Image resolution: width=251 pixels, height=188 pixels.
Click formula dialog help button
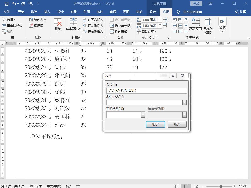[x=173, y=76]
